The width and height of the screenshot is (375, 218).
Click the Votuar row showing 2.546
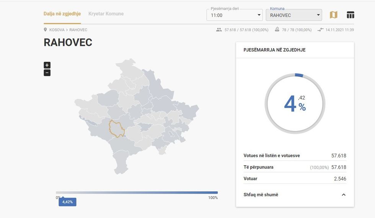[x=295, y=179]
